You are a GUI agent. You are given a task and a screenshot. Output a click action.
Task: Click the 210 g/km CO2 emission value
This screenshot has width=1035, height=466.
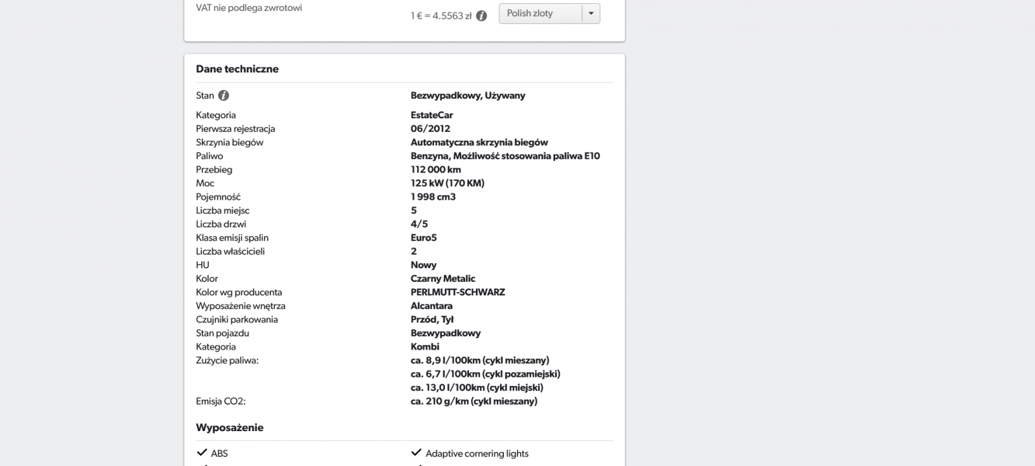(x=474, y=401)
